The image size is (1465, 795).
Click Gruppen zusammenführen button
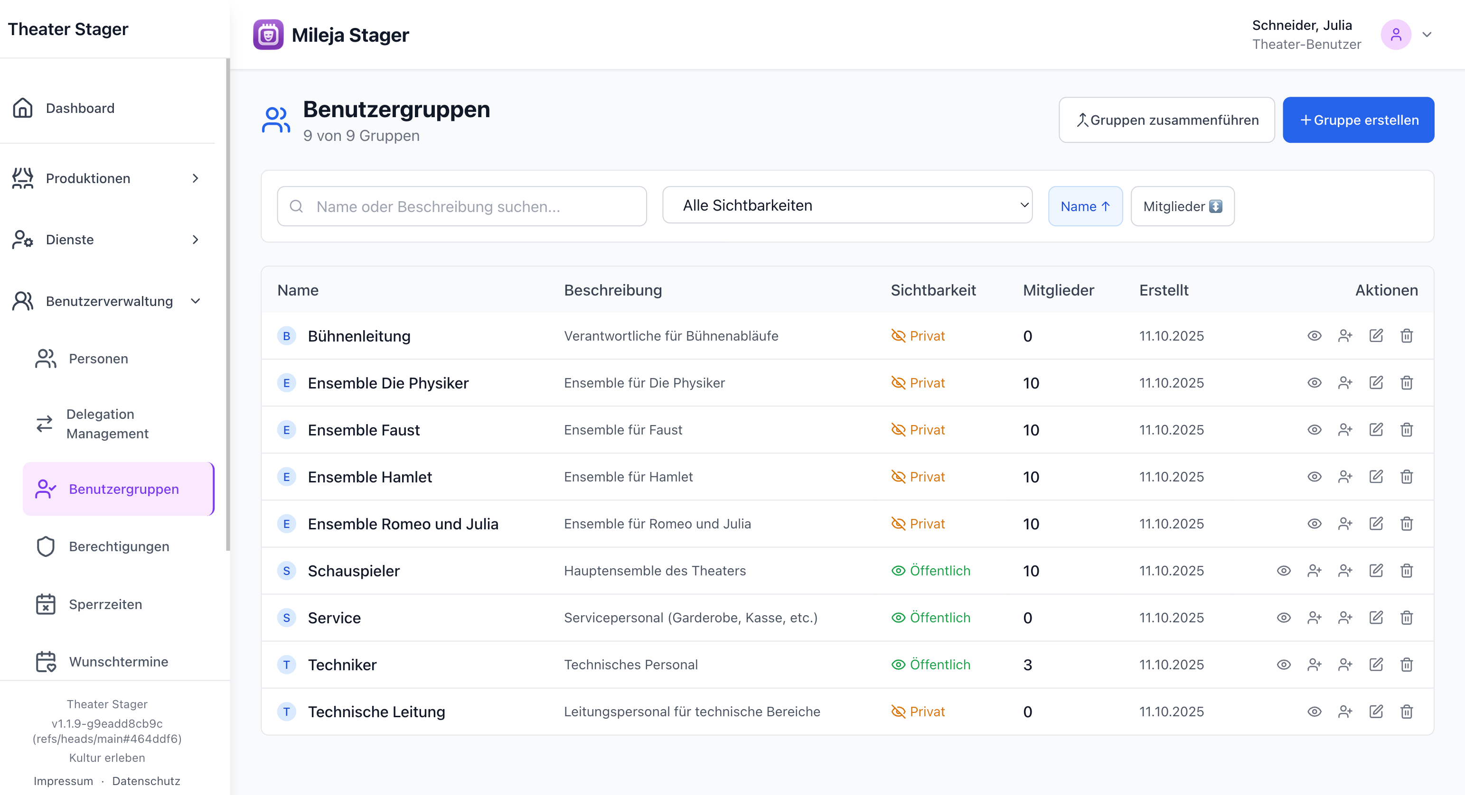click(x=1166, y=120)
